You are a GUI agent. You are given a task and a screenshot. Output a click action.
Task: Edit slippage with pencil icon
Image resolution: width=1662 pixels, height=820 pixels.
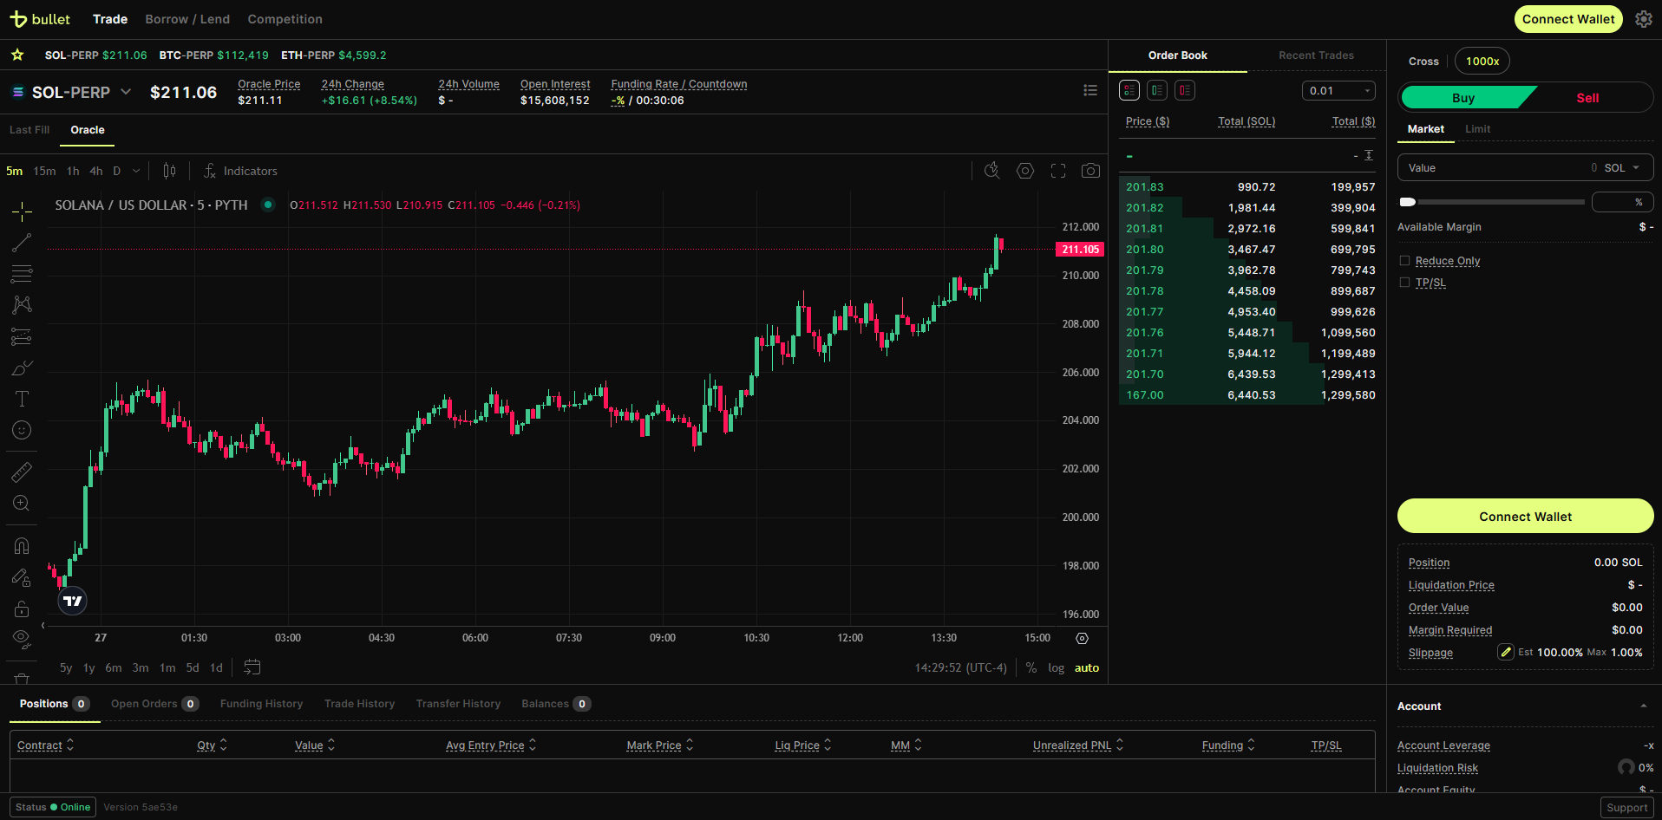1506,653
